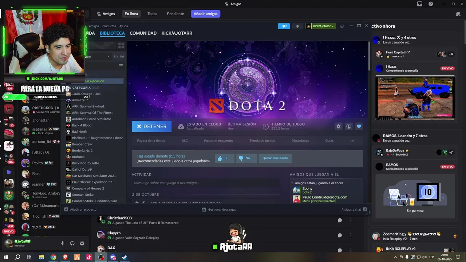Open Steam Amigos menu
Screen dimensions: 466x262
94,26
